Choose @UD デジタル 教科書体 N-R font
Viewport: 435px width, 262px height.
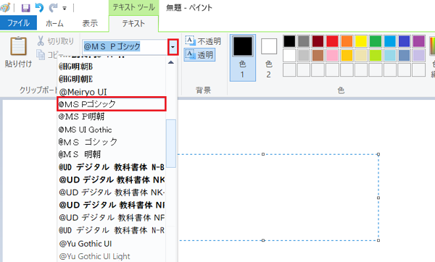point(111,230)
